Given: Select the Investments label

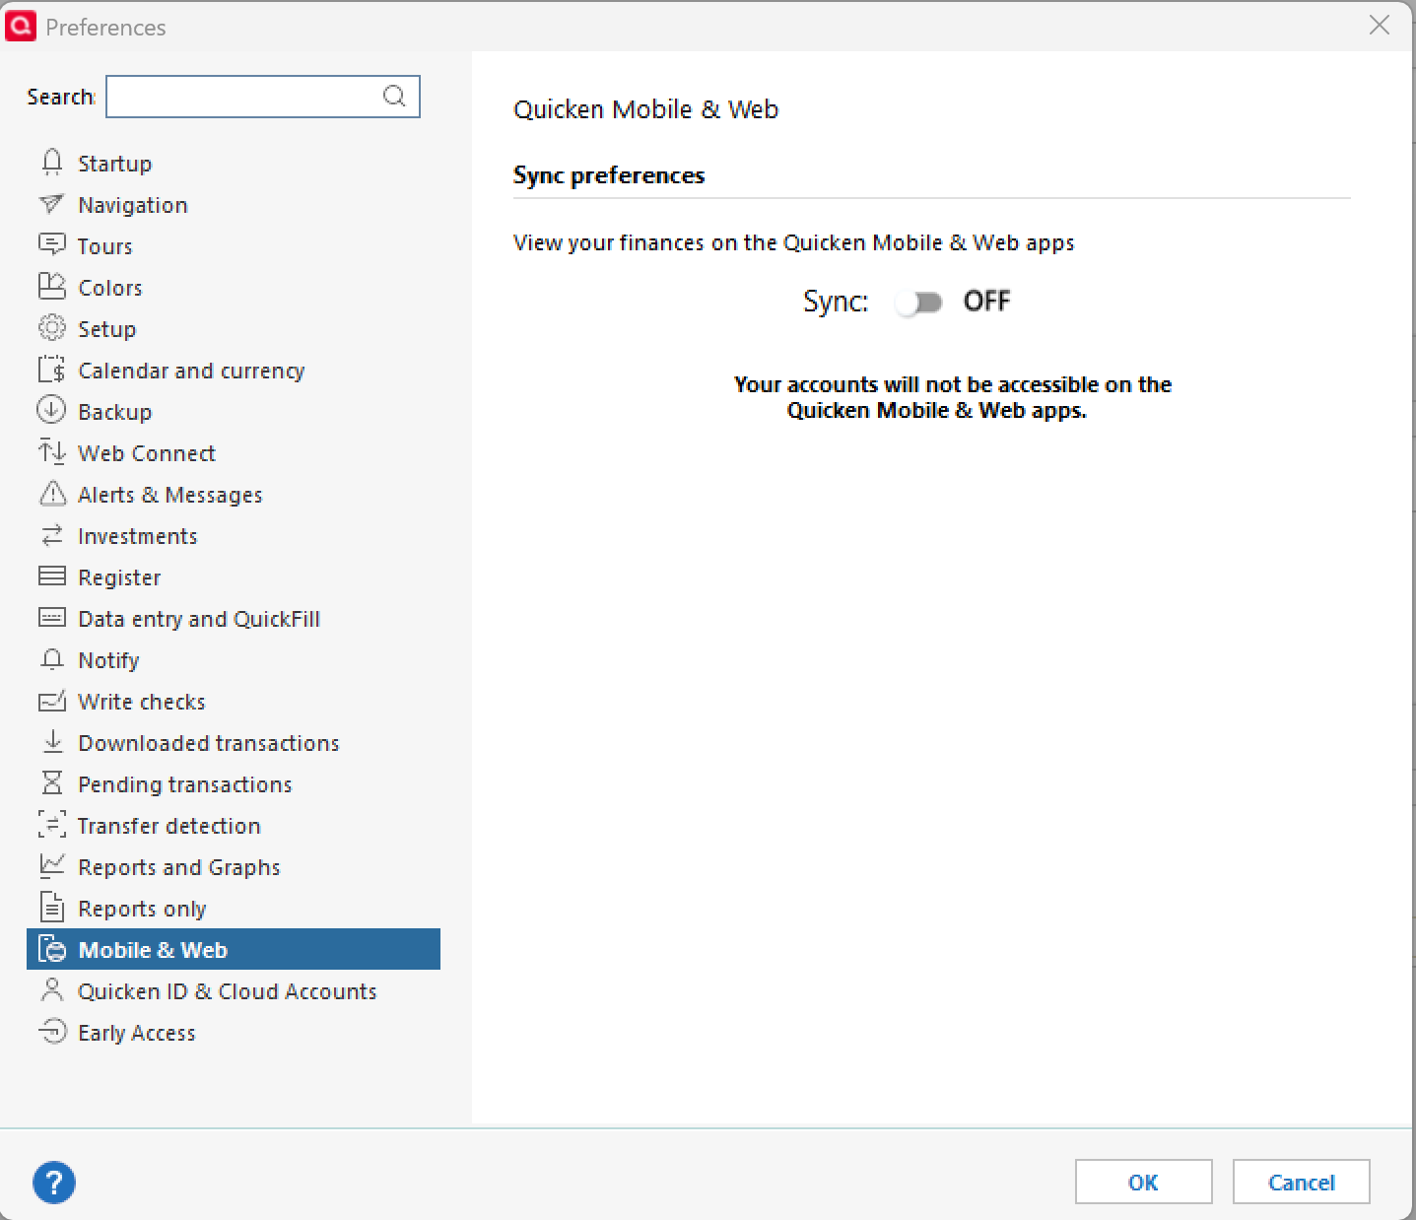Looking at the screenshot, I should [138, 536].
